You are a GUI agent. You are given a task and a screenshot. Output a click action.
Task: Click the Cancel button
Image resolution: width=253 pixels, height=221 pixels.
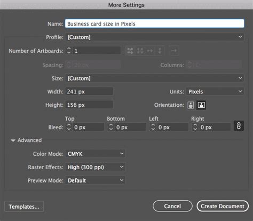[172, 206]
